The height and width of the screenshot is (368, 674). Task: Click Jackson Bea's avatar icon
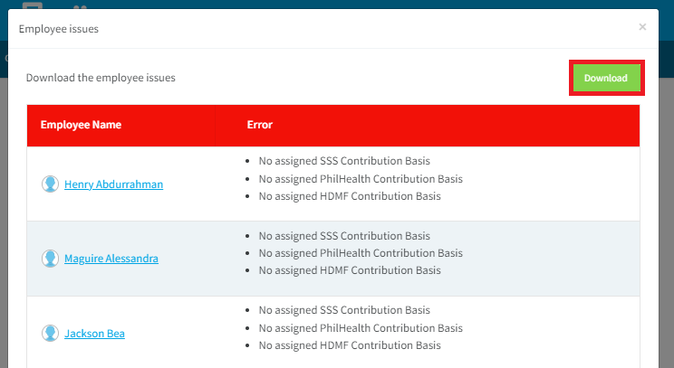click(x=51, y=334)
